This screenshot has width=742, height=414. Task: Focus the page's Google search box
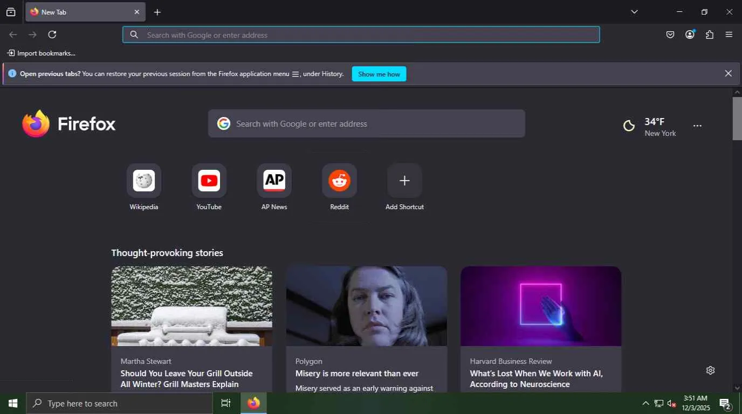click(x=367, y=123)
